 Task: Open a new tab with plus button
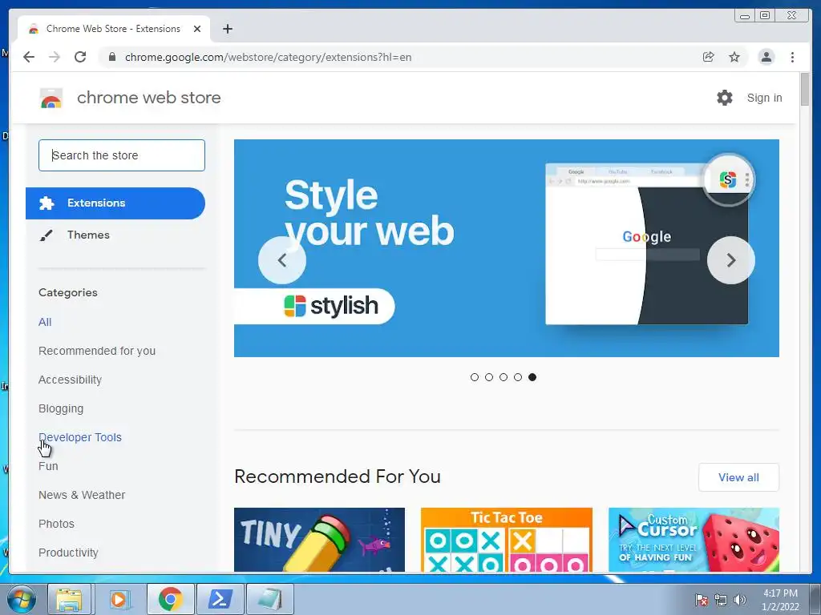coord(227,29)
